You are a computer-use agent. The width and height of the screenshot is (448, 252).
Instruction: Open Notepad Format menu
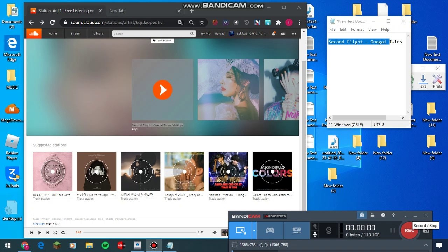click(357, 29)
